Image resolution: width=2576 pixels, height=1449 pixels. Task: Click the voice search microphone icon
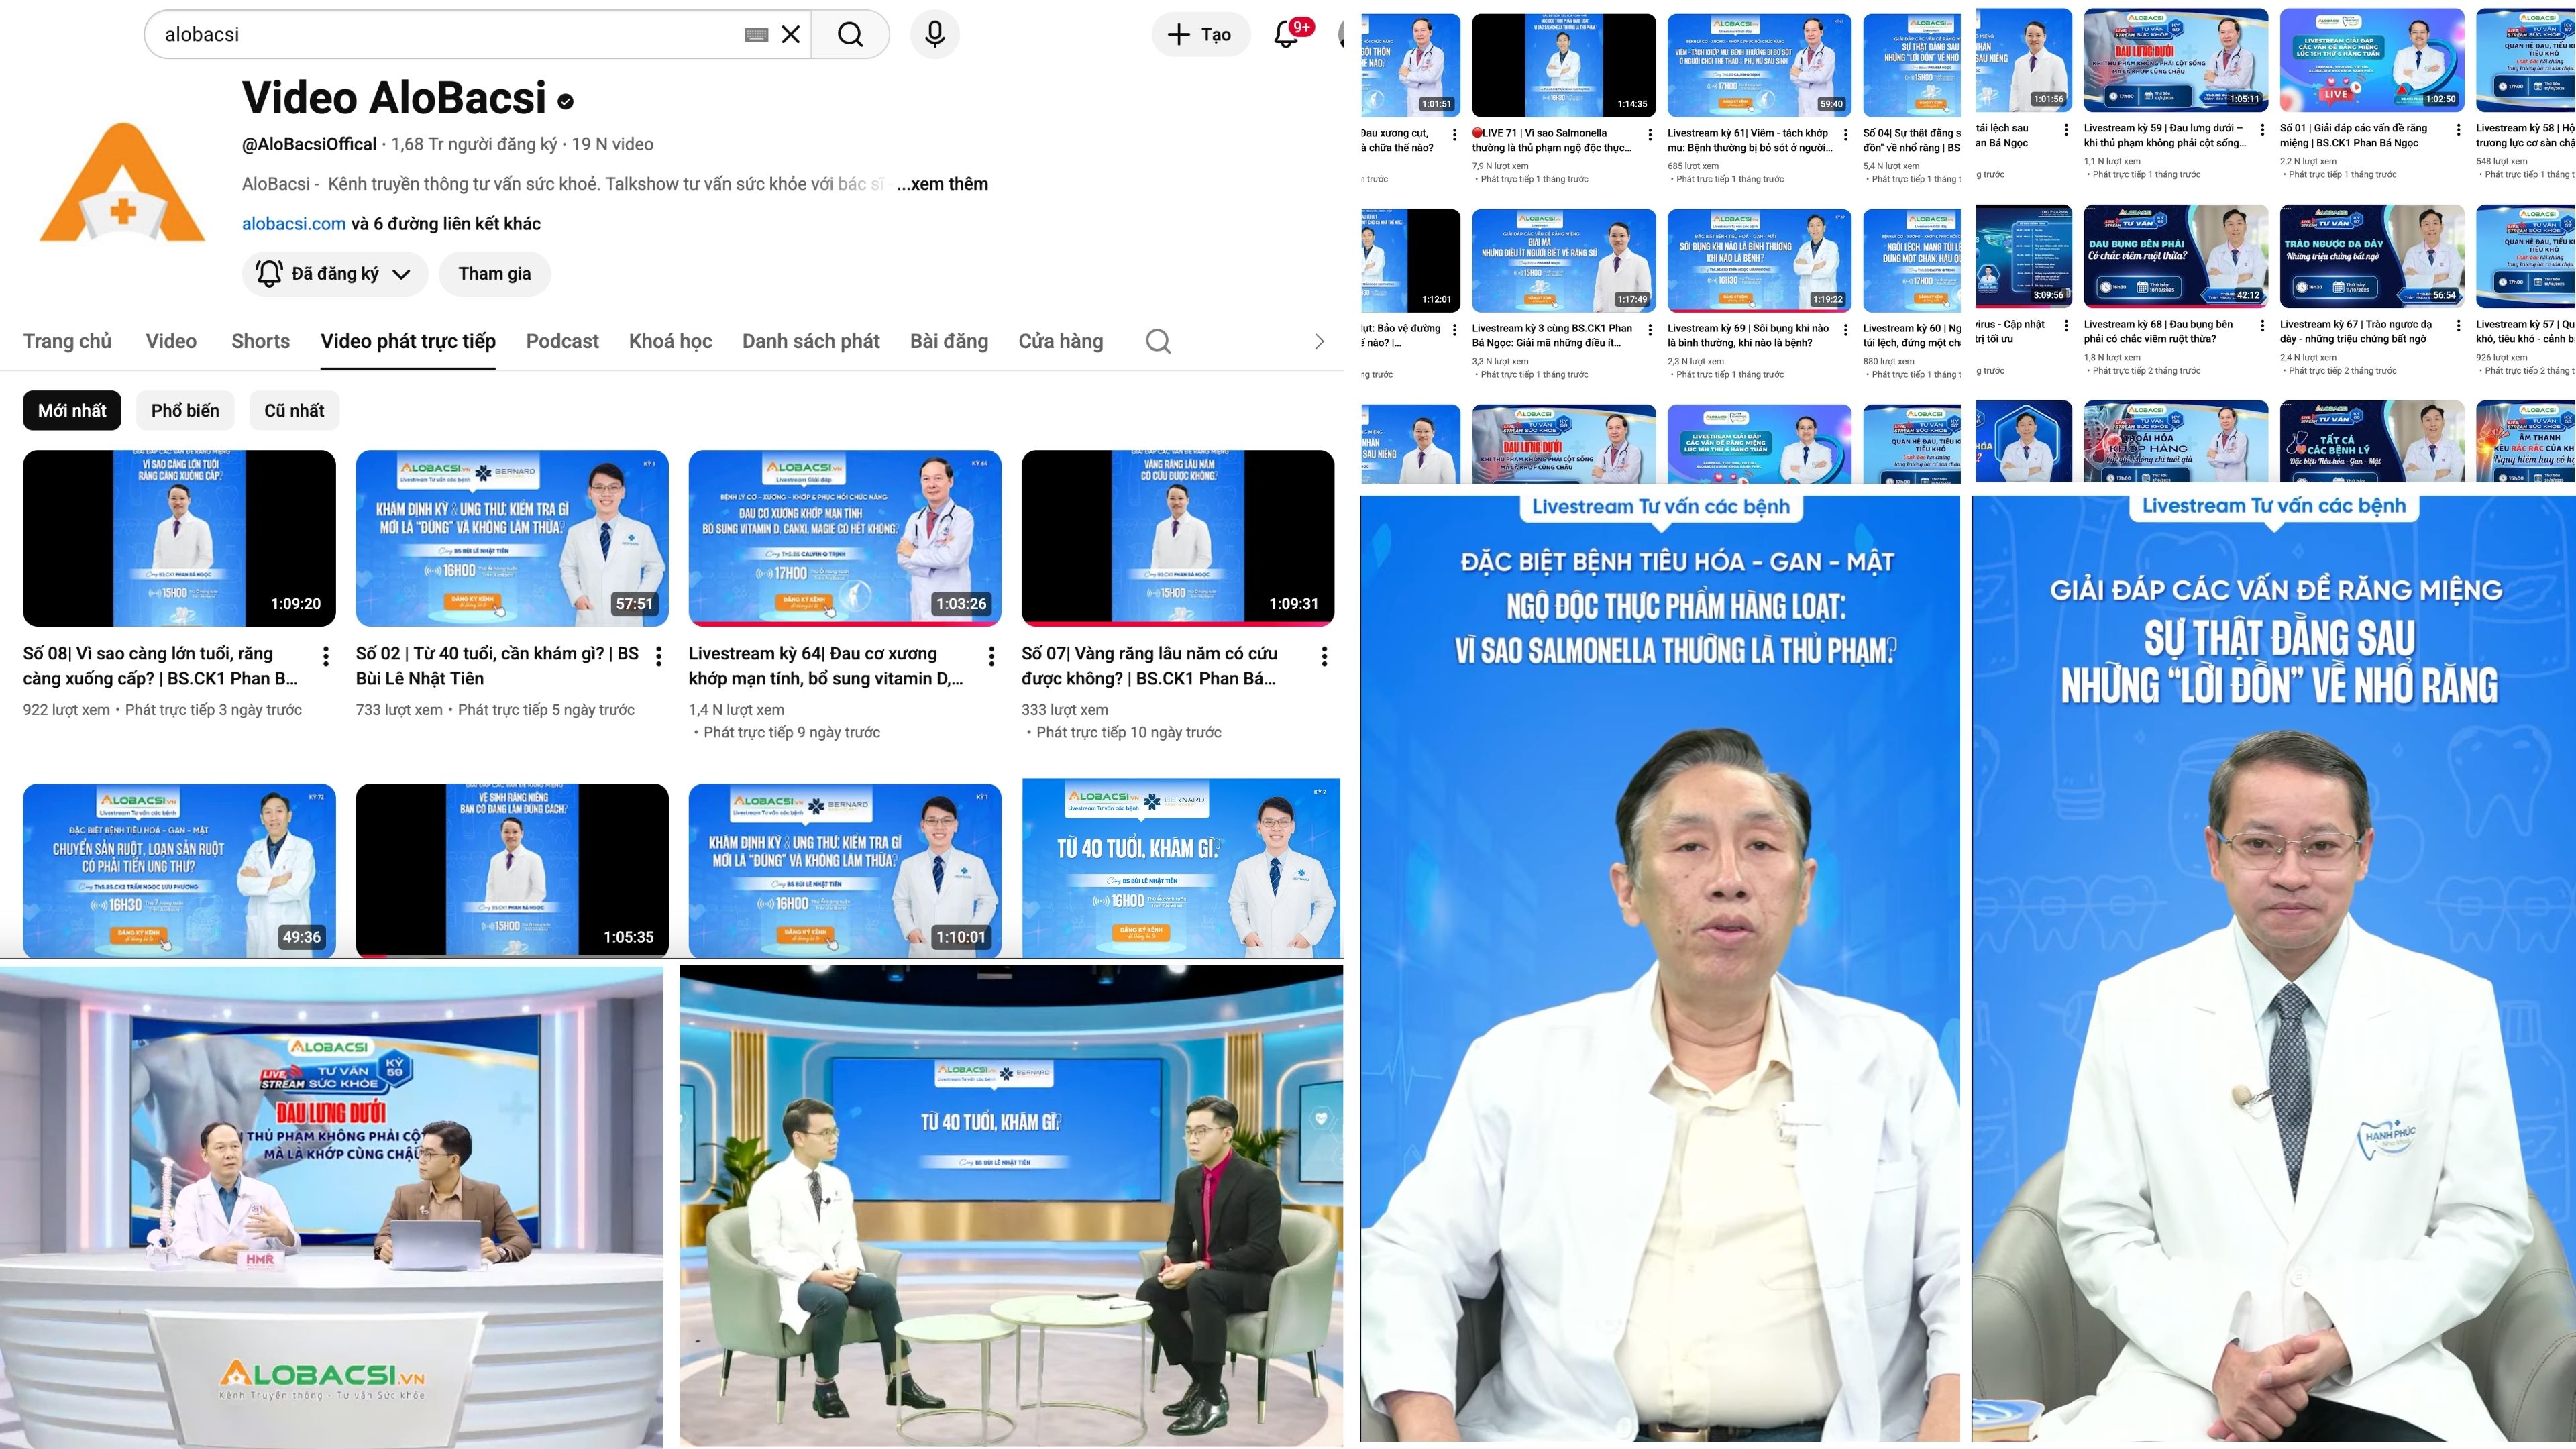pos(934,35)
